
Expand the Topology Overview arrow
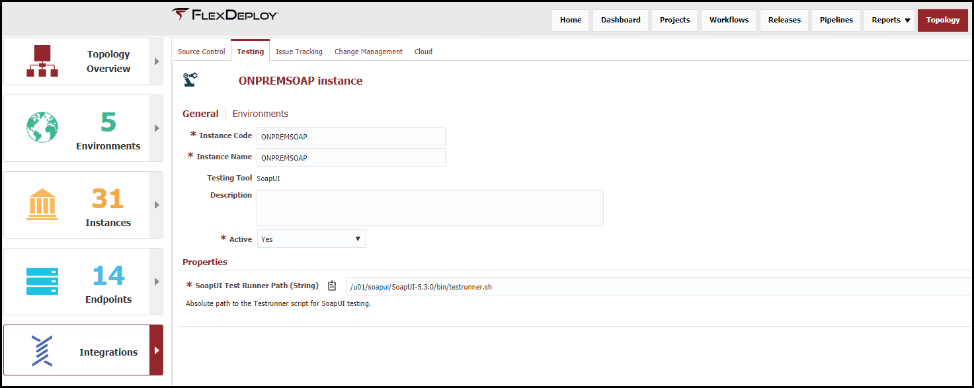pyautogui.click(x=157, y=61)
